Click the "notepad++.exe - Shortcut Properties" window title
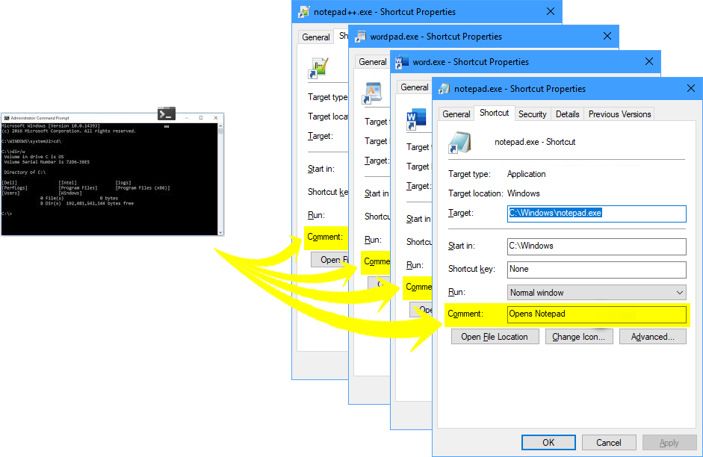 [385, 12]
